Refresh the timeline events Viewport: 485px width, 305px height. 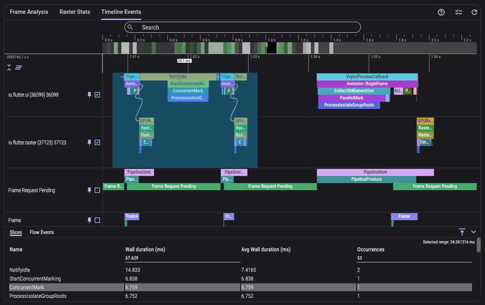[474, 12]
